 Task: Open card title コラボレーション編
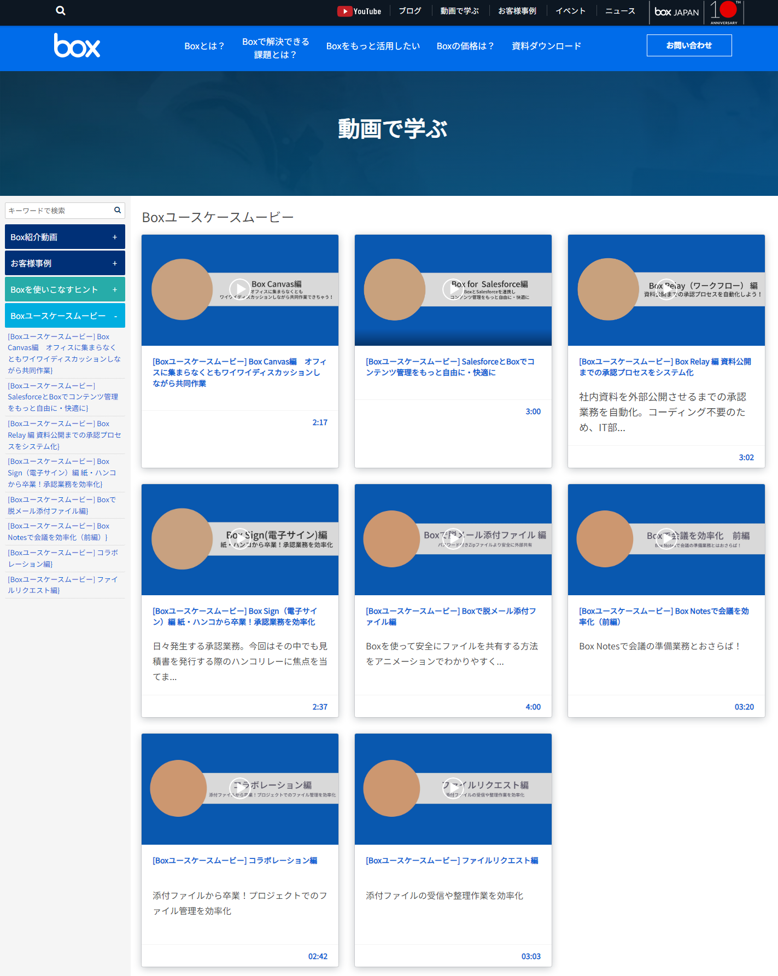click(235, 861)
